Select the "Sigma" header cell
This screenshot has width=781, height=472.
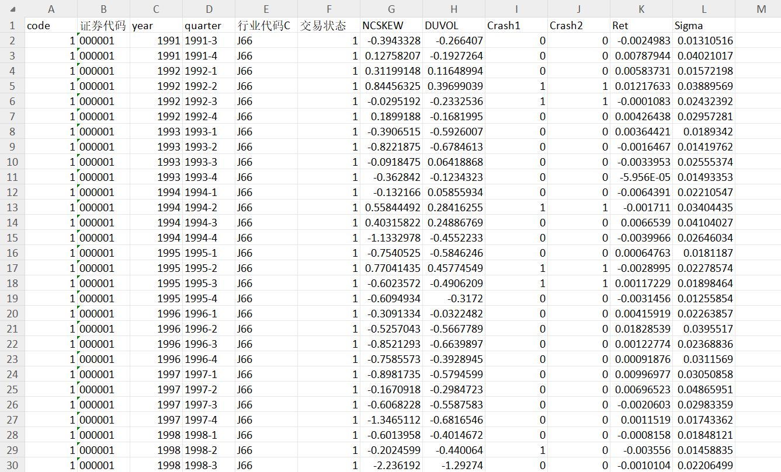[x=704, y=26]
